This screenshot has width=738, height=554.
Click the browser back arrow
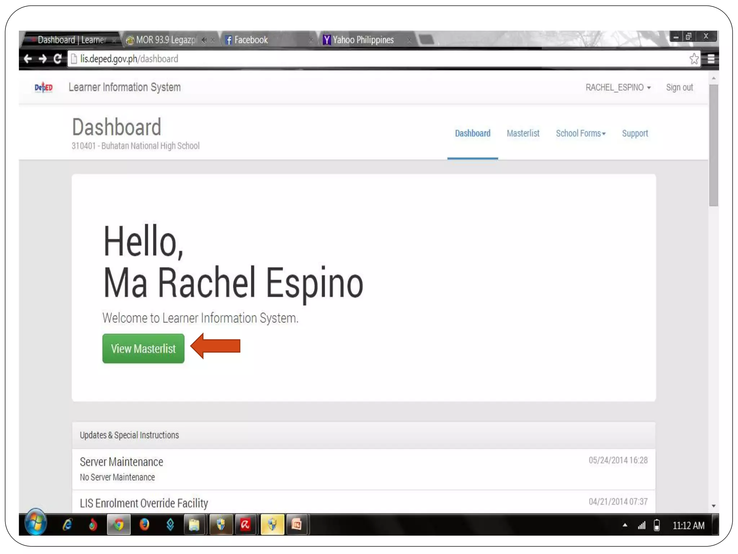28,59
